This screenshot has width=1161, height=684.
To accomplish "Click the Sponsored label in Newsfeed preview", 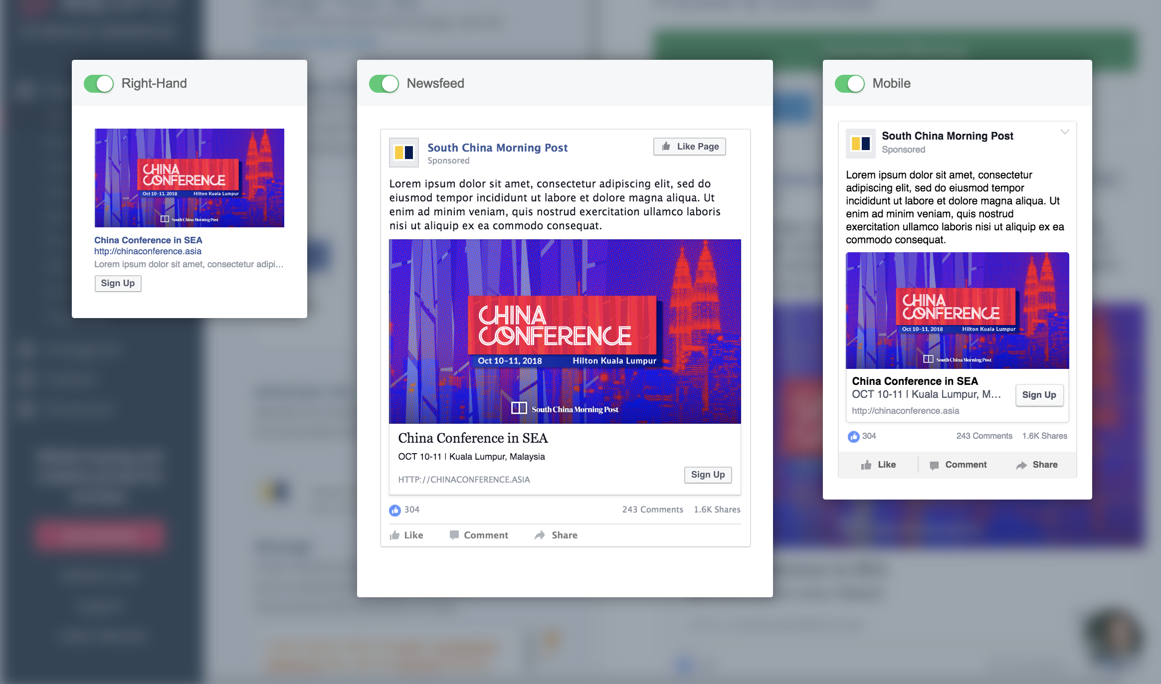I will pyautogui.click(x=448, y=161).
